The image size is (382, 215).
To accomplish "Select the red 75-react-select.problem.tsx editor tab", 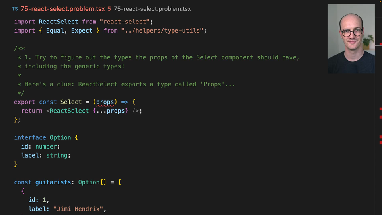I will point(62,9).
